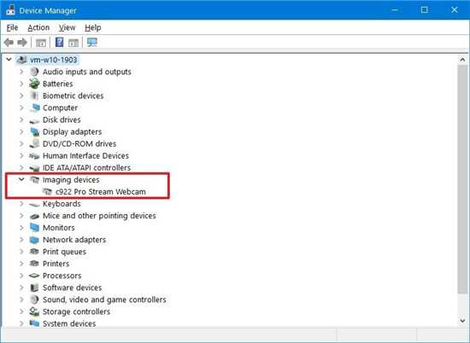Screen dimensions: 470x343
Task: Click the Back arrow toolbar icon
Action: click(9, 43)
